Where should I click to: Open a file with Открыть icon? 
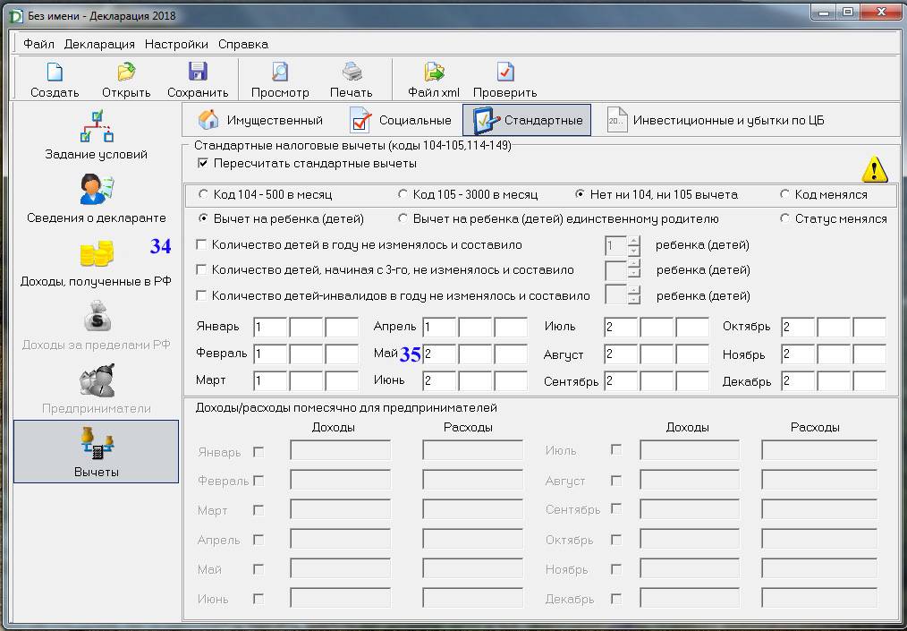[126, 73]
